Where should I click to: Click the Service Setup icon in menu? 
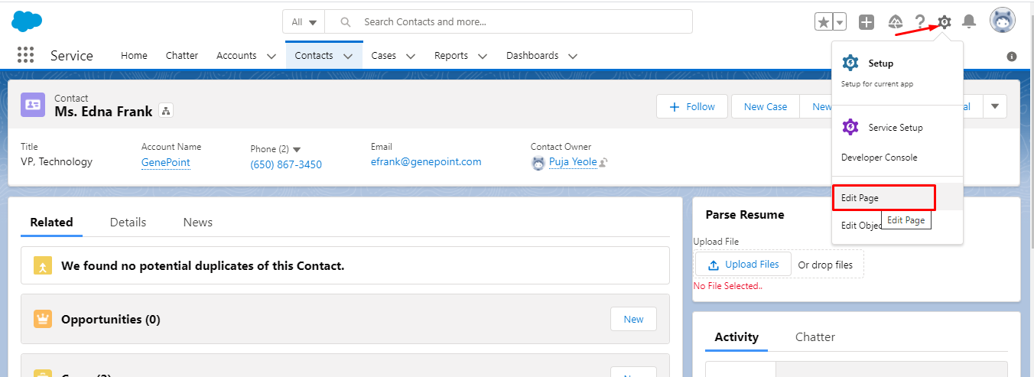pyautogui.click(x=850, y=127)
